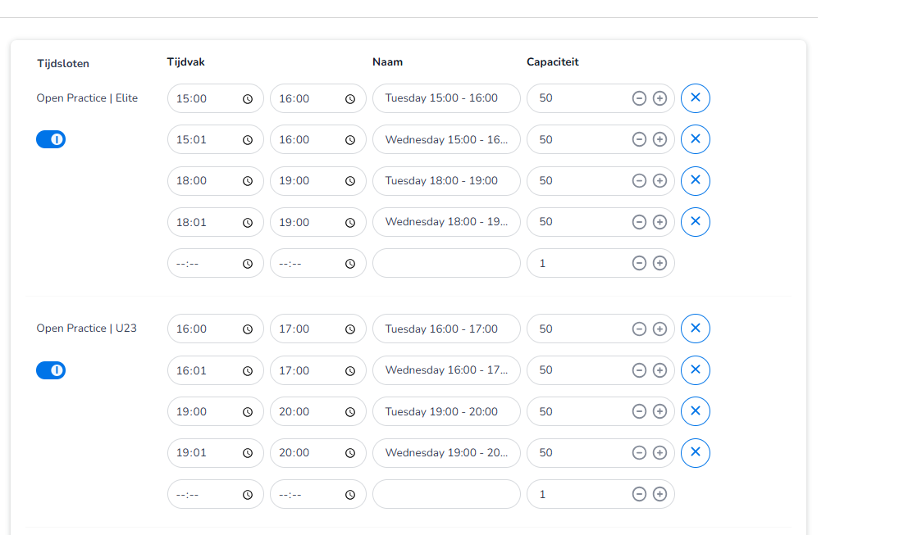Click the Elite 18:01 start time field

(x=205, y=222)
